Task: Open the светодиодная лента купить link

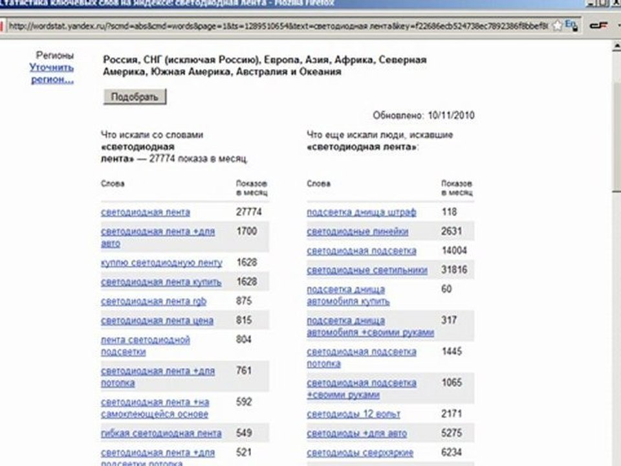Action: [x=161, y=282]
